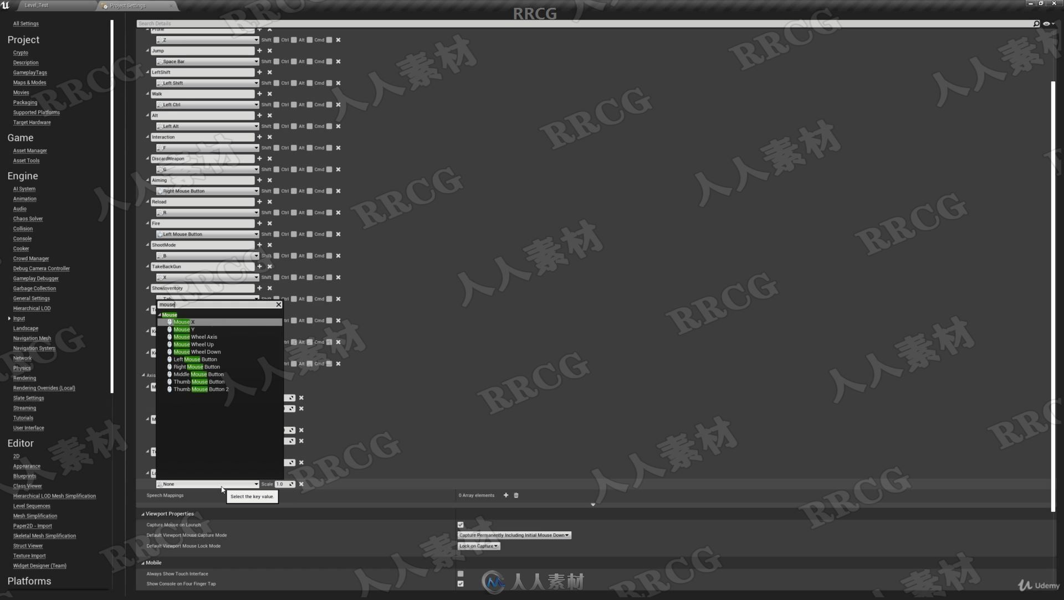
Task: Toggle Capture Mouse on Launch checkbox
Action: point(461,525)
